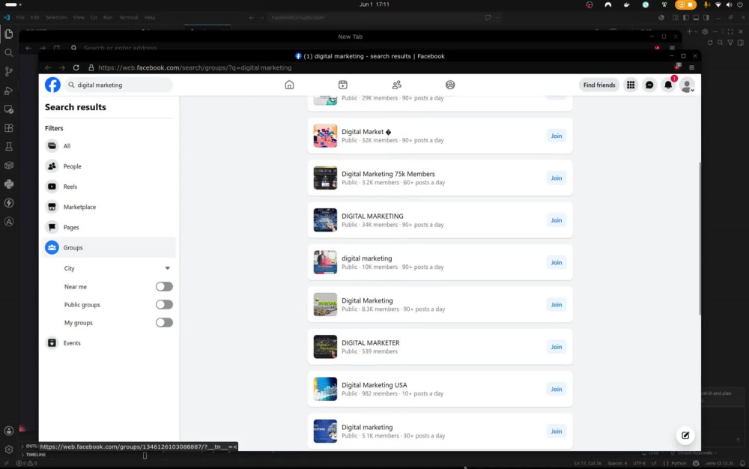Toggle the My groups switch
The width and height of the screenshot is (749, 469).
(164, 323)
